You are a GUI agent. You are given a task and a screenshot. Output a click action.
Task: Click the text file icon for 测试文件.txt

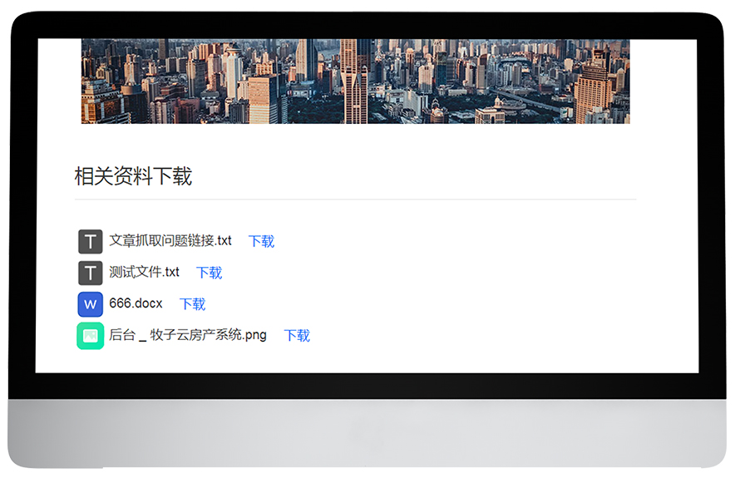90,273
